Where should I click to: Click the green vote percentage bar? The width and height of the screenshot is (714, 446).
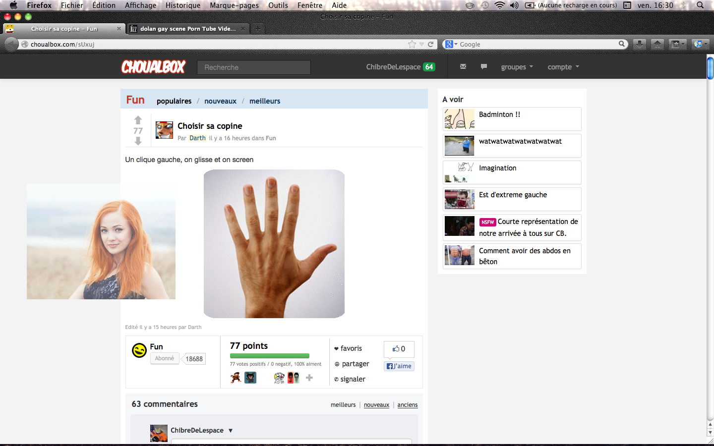pos(269,356)
